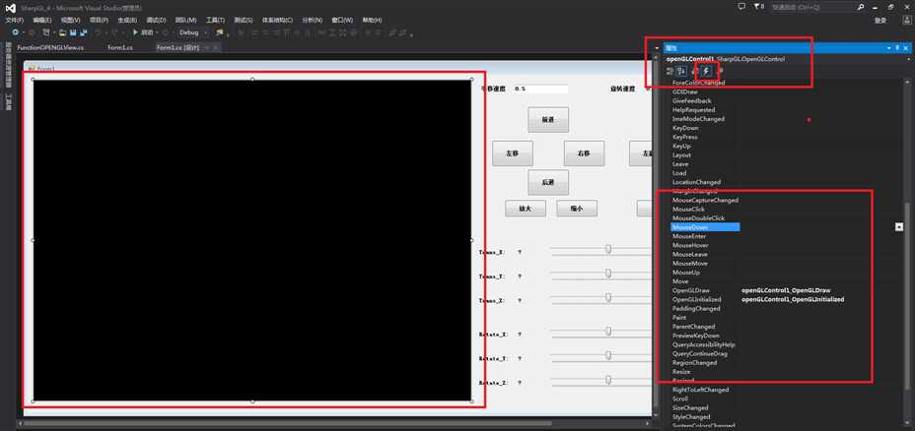Open the 文件(F) menu
915x431 pixels.
pos(15,21)
